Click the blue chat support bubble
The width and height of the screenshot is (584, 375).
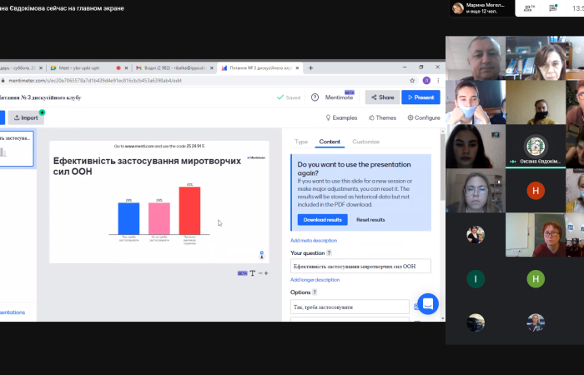(x=428, y=304)
